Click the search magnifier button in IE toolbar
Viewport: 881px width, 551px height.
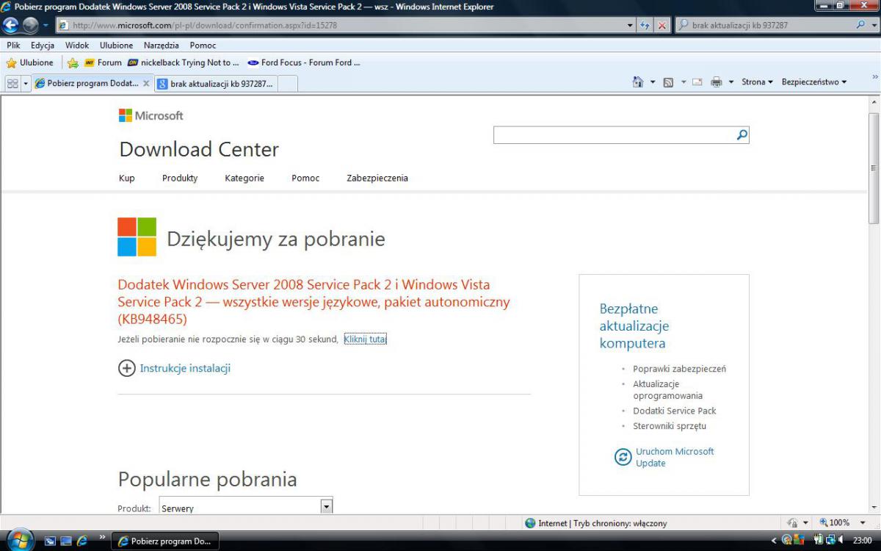860,25
